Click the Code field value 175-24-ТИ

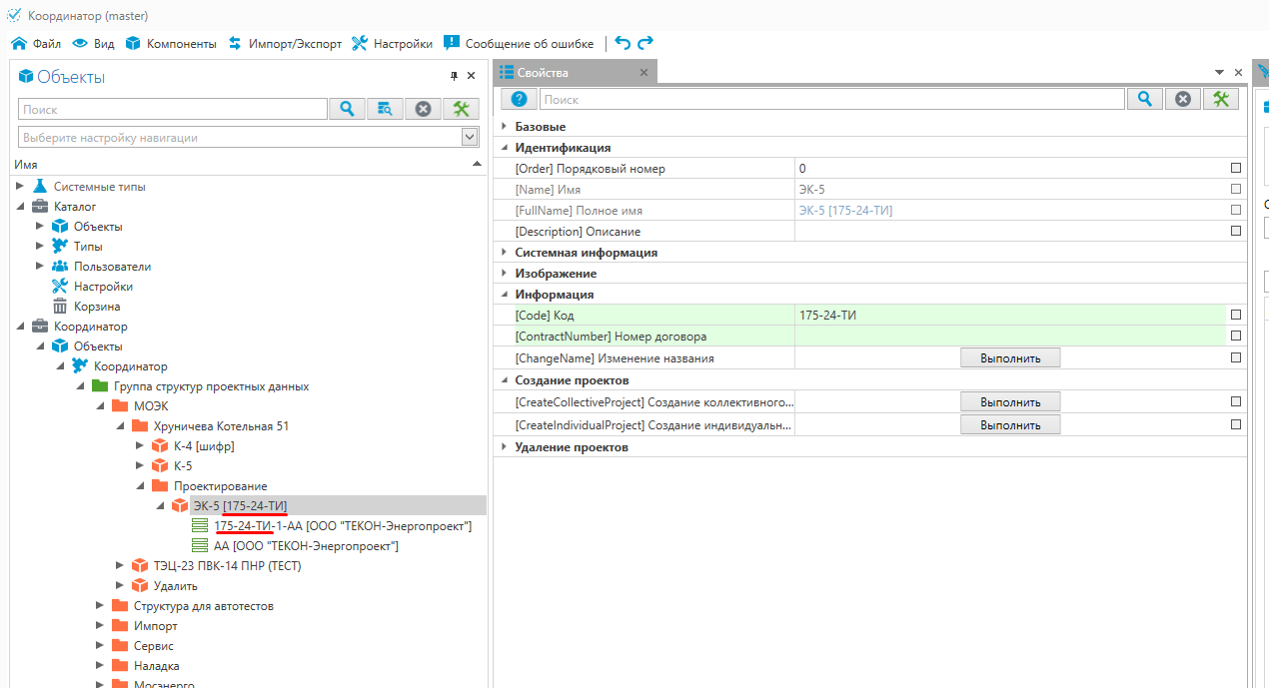click(x=828, y=316)
